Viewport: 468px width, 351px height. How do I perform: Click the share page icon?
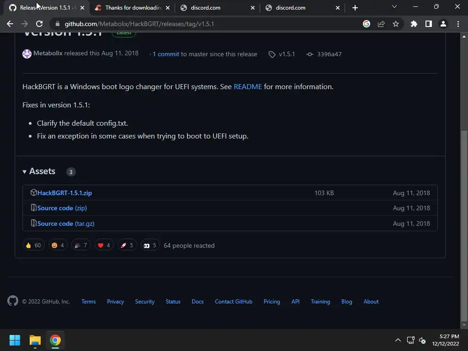point(381,24)
